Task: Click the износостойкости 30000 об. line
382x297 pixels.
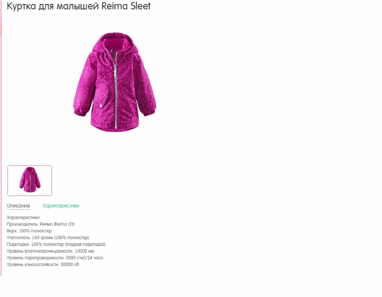Action: point(43,264)
